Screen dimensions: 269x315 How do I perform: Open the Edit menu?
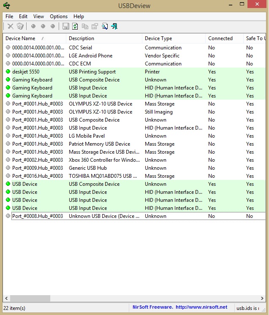23,16
